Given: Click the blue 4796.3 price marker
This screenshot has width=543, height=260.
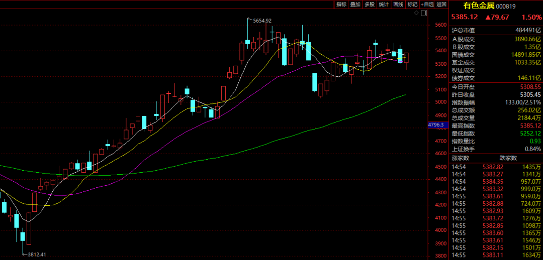Looking at the screenshot, I should 438,125.
